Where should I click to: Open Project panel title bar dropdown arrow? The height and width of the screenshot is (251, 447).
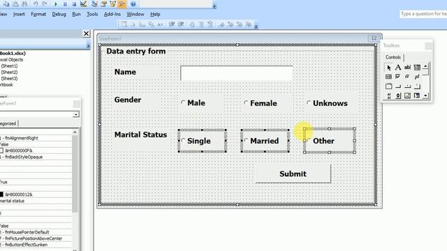(x=88, y=45)
